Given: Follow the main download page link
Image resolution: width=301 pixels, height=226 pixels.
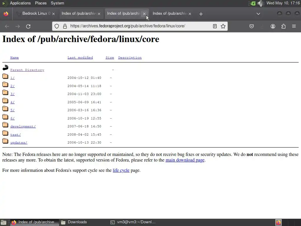Looking at the screenshot, I should 185,160.
